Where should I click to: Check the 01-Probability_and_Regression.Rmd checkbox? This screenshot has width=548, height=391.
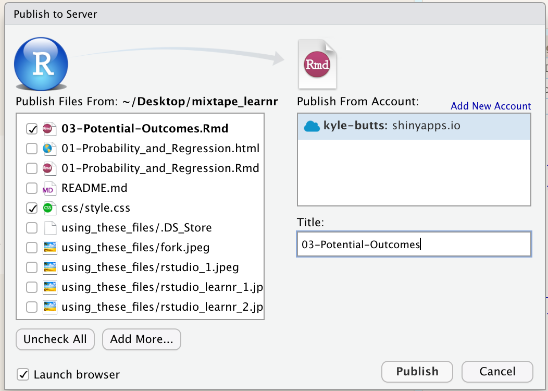pyautogui.click(x=32, y=168)
